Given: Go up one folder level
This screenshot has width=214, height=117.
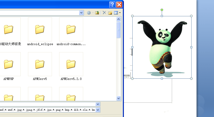Looking at the screenshot, I should 97,13.
